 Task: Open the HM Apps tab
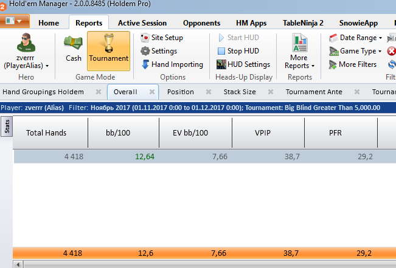point(251,23)
